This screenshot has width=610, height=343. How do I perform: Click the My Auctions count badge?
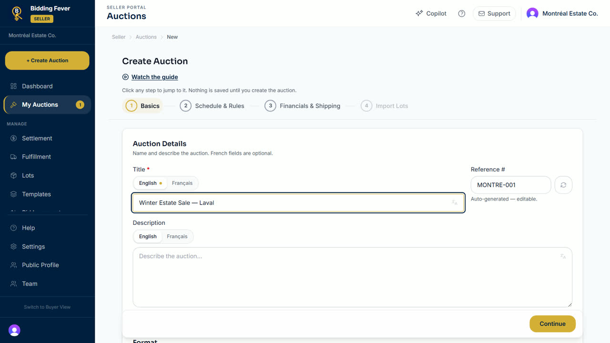pyautogui.click(x=80, y=105)
